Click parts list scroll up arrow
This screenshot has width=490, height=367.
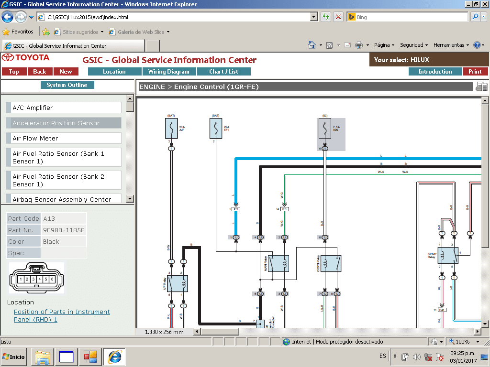(x=130, y=98)
